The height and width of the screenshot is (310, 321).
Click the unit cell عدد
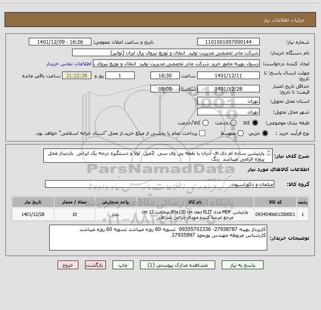click(x=115, y=214)
